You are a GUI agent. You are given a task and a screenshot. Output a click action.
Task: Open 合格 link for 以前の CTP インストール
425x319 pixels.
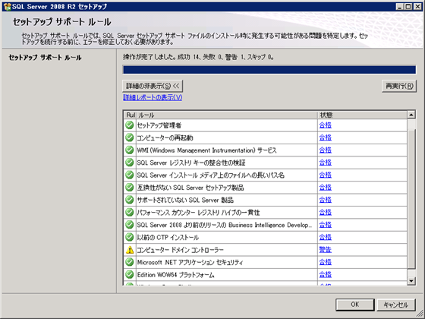pos(326,237)
